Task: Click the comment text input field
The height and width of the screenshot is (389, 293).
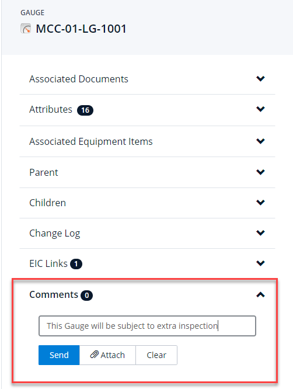Action: tap(147, 326)
